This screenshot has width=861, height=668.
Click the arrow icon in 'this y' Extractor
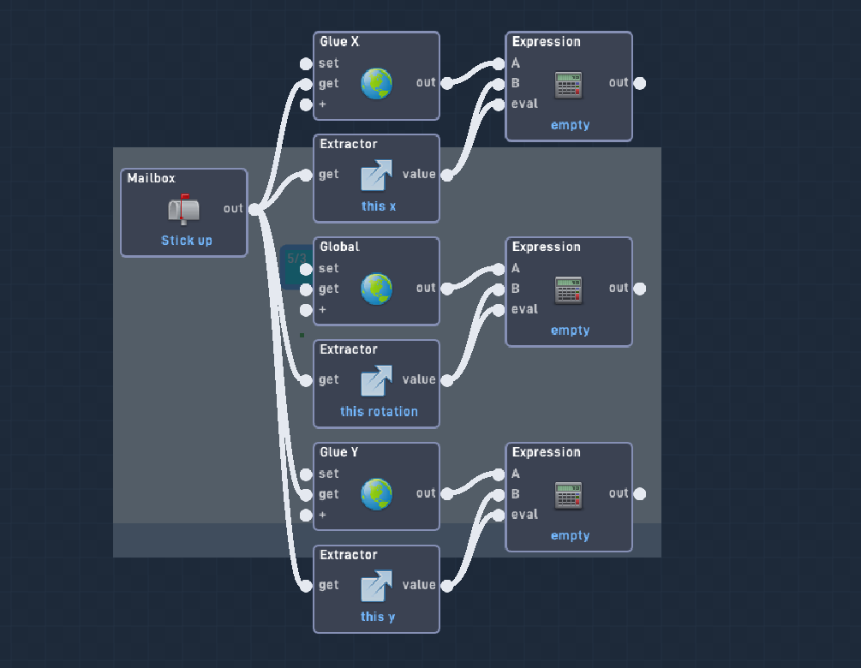tap(377, 586)
